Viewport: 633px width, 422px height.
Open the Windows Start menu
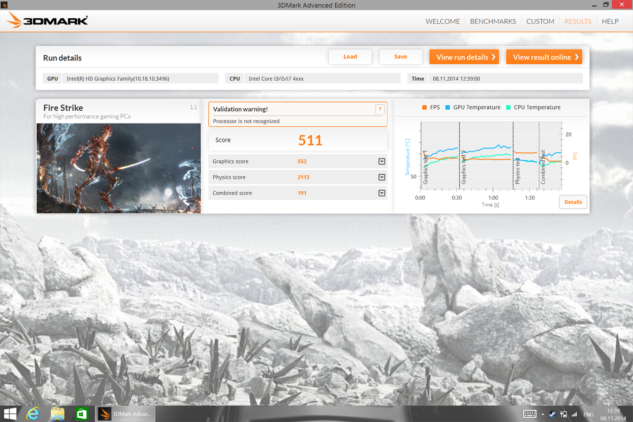tap(10, 414)
